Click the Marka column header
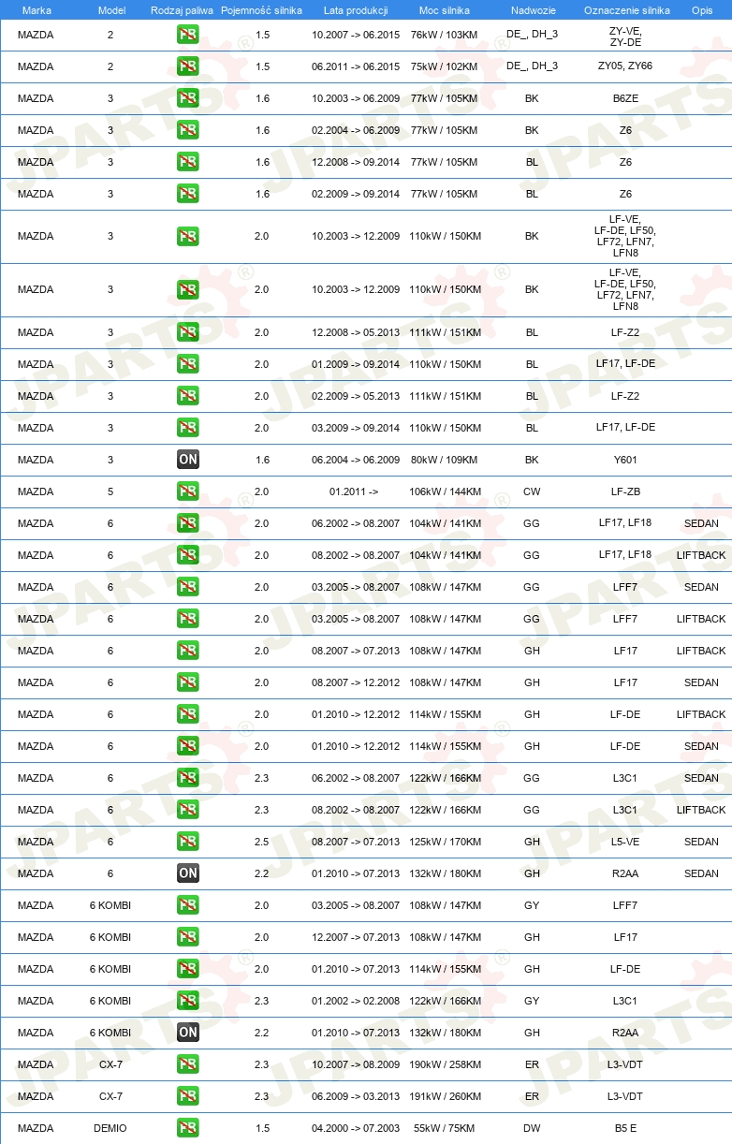The height and width of the screenshot is (1144, 732). point(37,9)
